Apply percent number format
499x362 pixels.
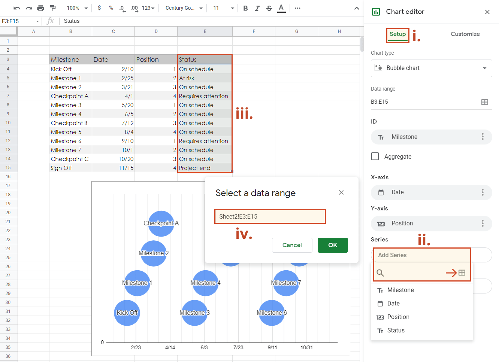pos(111,8)
